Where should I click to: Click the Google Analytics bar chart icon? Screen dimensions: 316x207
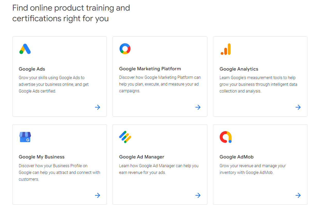pyautogui.click(x=226, y=49)
